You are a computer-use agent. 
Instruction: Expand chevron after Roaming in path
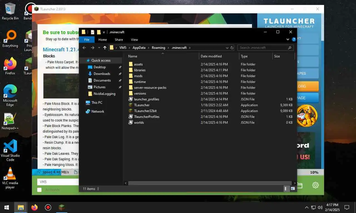click(168, 48)
